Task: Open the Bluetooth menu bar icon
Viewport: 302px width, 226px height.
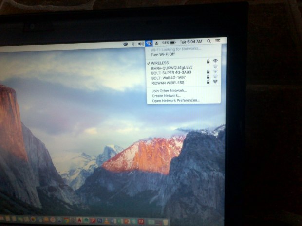Action: click(133, 44)
